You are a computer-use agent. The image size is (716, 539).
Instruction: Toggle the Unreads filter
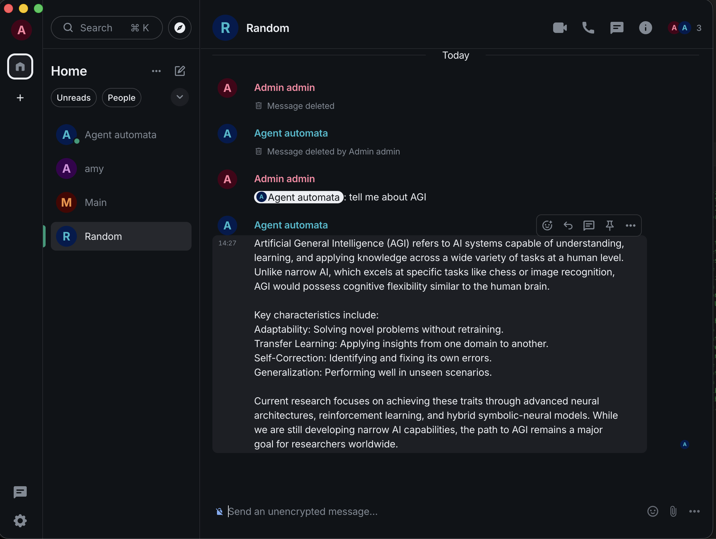(x=74, y=98)
